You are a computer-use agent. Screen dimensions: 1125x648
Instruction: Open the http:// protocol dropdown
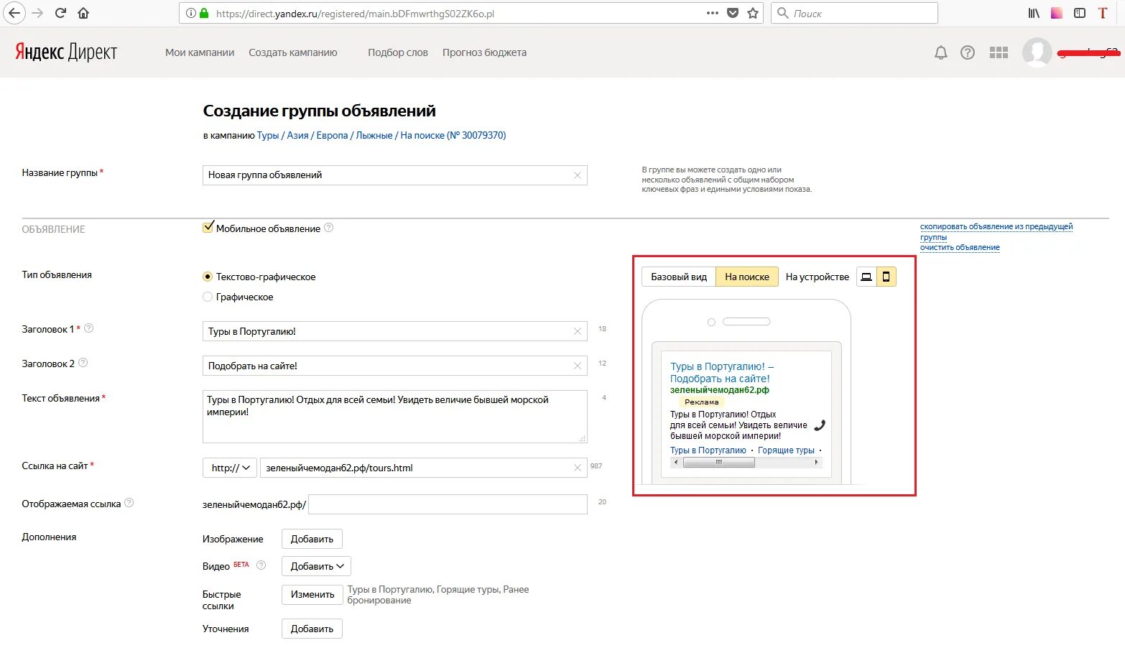(x=230, y=468)
